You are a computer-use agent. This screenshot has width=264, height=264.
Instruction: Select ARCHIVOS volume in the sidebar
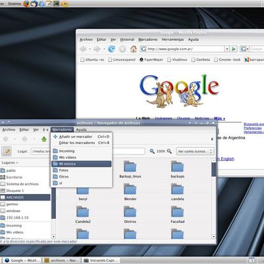pos(25,197)
